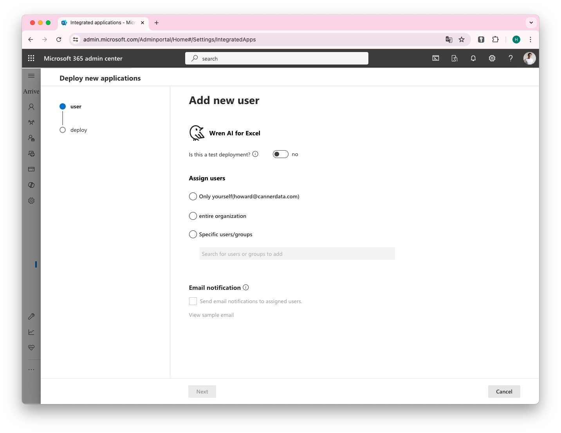Open the password manager extension icon
This screenshot has height=433, width=561.
coord(481,40)
